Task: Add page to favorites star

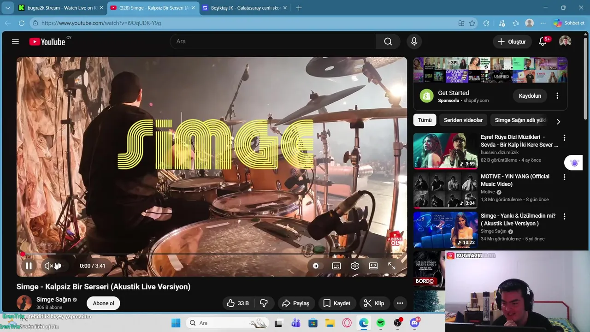Action: 472,23
